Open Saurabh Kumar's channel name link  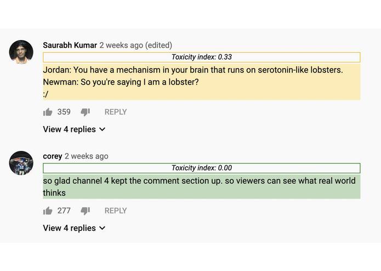tap(70, 46)
